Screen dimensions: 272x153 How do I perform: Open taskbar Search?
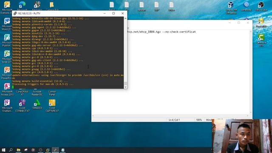11,150
